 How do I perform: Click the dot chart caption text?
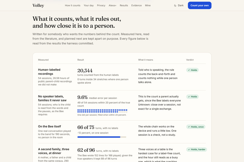click(x=102, y=115)
